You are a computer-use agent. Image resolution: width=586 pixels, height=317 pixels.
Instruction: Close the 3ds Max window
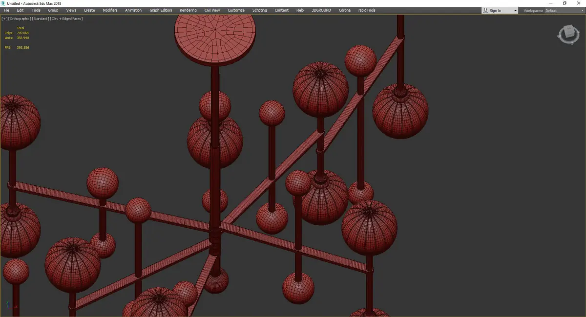point(579,3)
